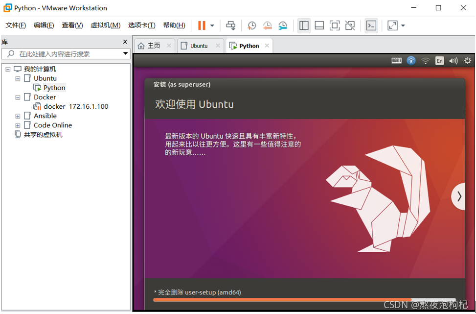
Task: Expand the installation details triangle
Action: (155, 292)
